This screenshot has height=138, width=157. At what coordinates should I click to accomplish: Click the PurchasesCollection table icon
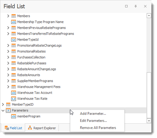[14, 57]
